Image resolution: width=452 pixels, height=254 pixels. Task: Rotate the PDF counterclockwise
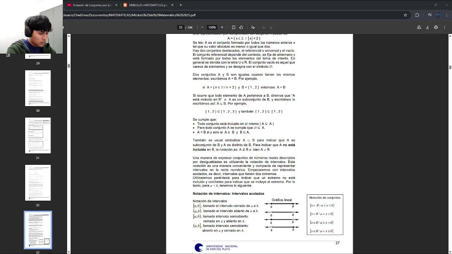241,27
